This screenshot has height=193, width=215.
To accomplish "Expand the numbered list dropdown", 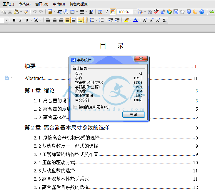I will point(96,20).
